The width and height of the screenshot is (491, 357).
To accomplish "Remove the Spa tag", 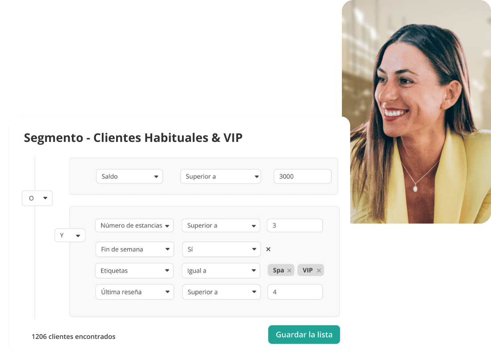I will (x=289, y=270).
